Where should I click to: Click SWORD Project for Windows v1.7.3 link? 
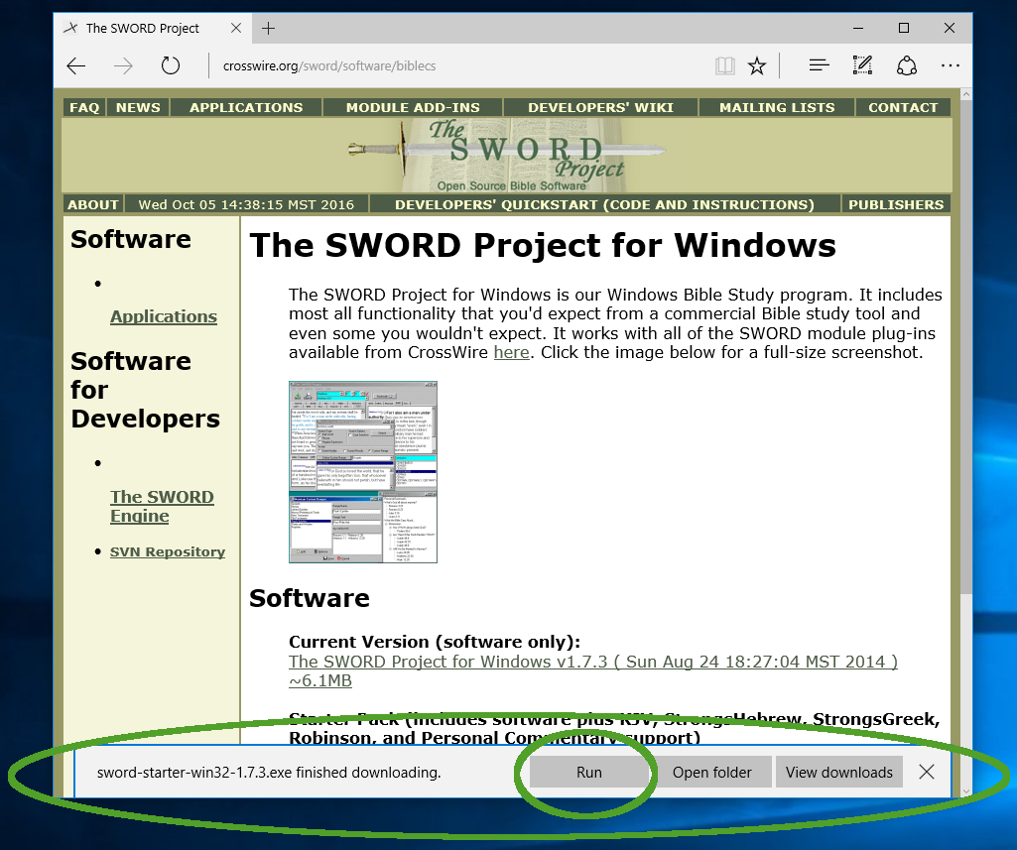(x=592, y=662)
